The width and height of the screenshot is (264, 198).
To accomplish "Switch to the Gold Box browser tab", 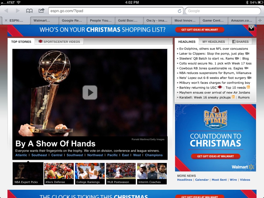I will [129, 21].
